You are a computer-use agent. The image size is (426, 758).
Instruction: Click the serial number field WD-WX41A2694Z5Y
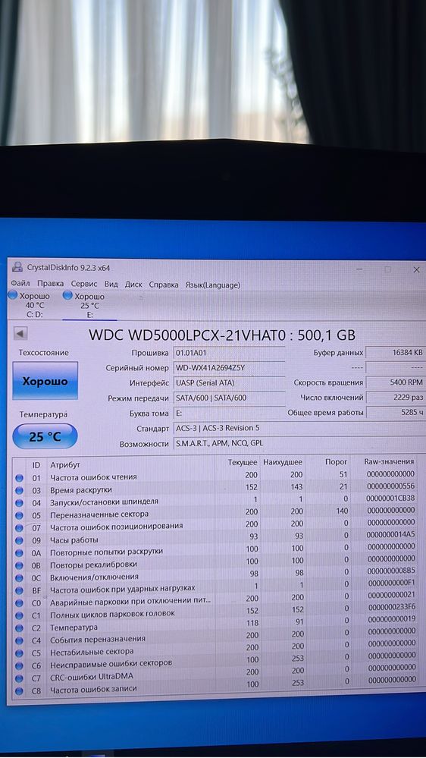(230, 368)
